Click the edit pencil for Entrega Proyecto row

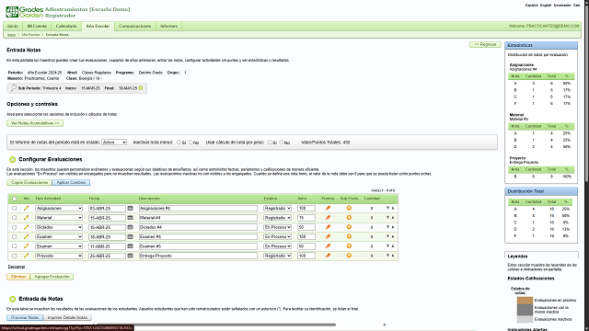coord(26,256)
